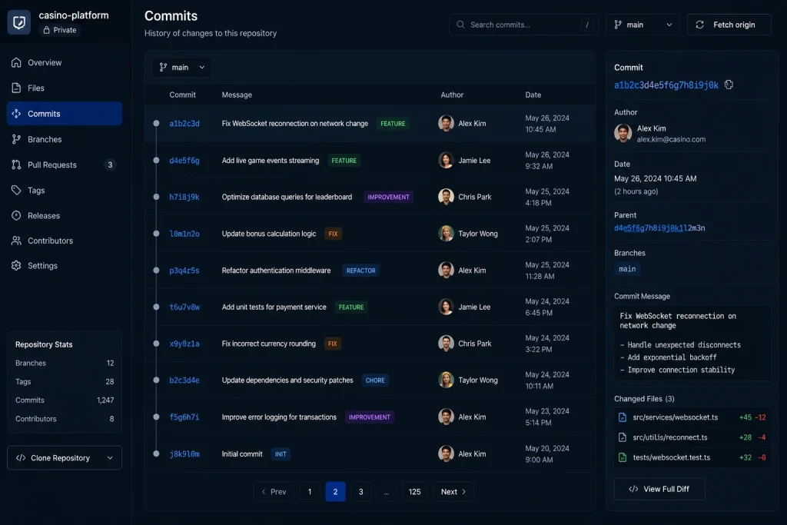The image size is (787, 525).
Task: Go to Next page of commits
Action: (x=453, y=492)
